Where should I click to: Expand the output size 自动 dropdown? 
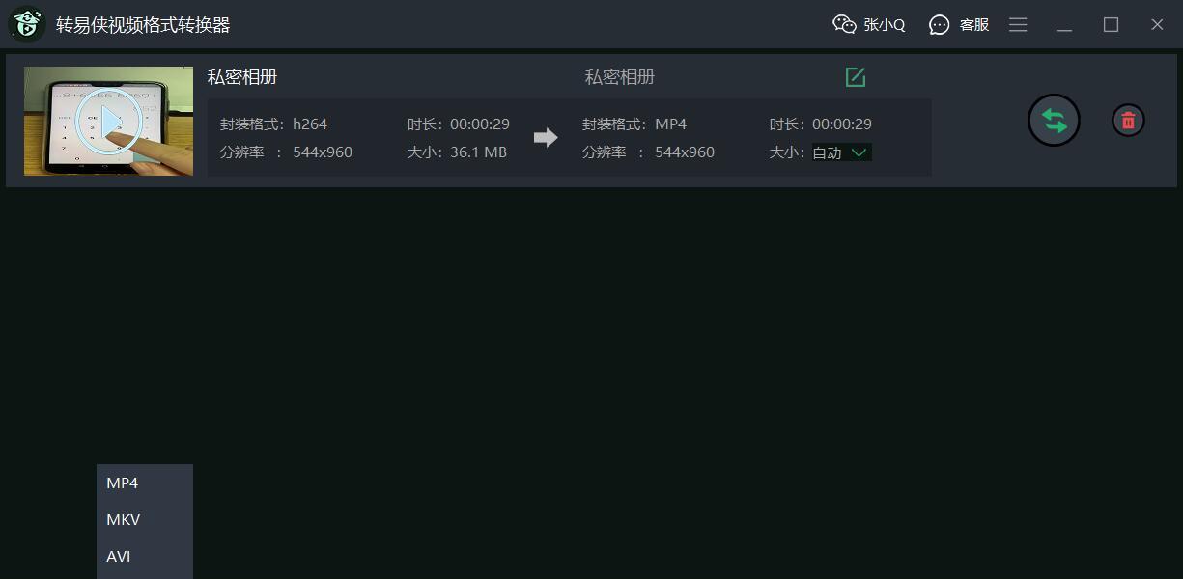click(841, 152)
